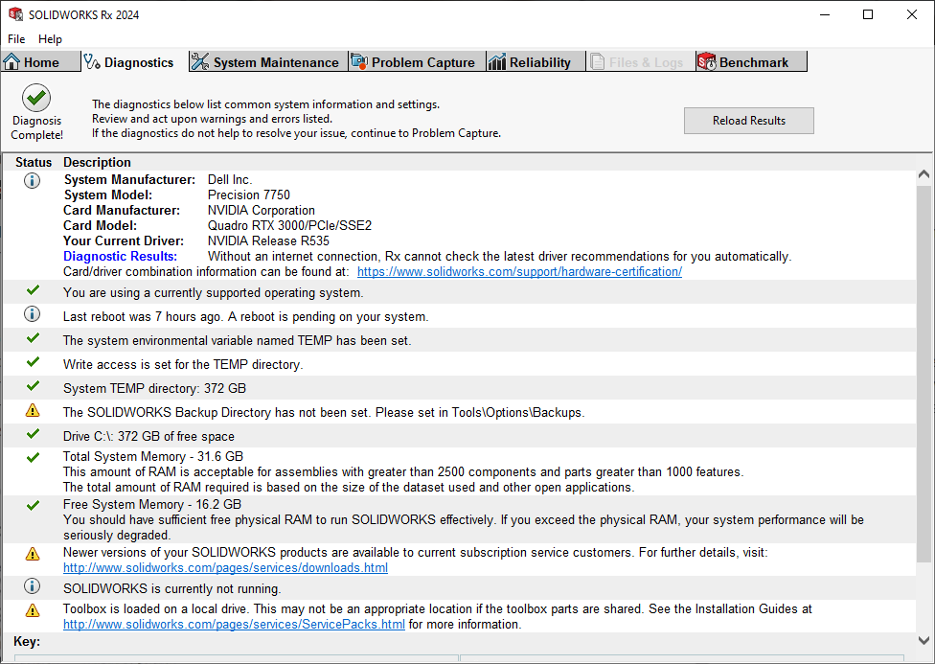Open the hardware-certification support link

(x=519, y=272)
